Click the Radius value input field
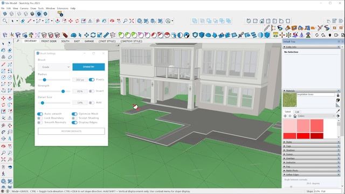The height and width of the screenshot is (194, 345). [80, 80]
